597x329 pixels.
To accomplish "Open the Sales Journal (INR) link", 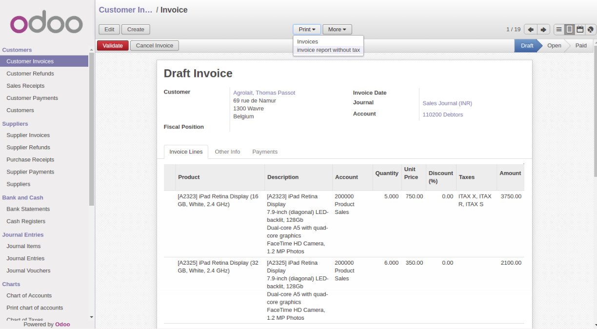I will pos(447,103).
